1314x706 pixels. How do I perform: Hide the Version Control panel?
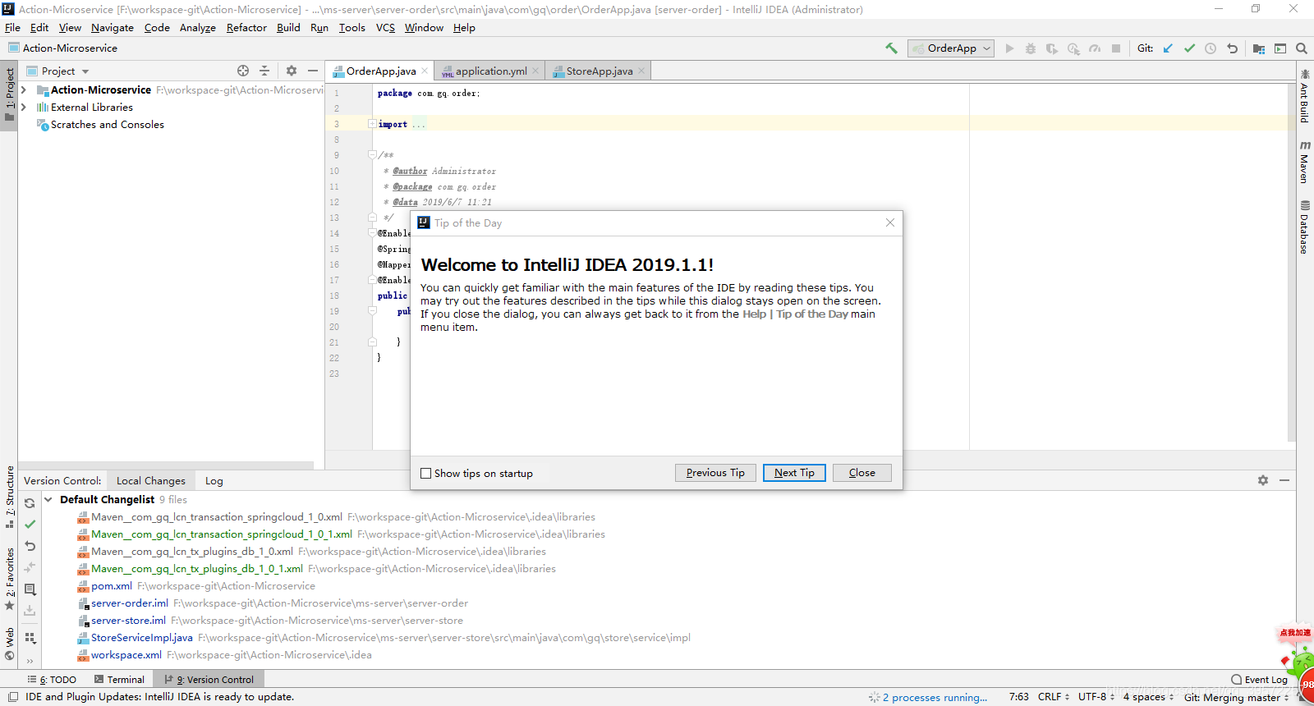pyautogui.click(x=1284, y=480)
